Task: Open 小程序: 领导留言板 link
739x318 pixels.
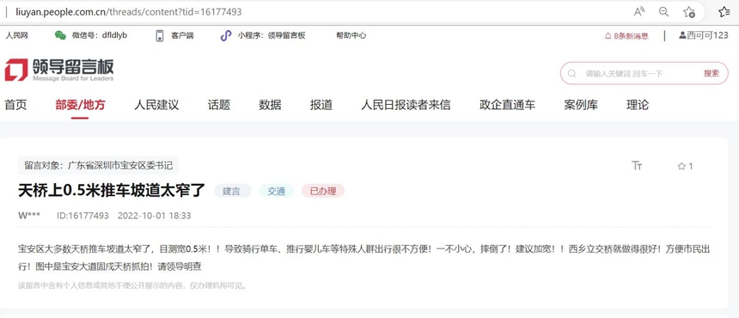Action: coord(272,35)
